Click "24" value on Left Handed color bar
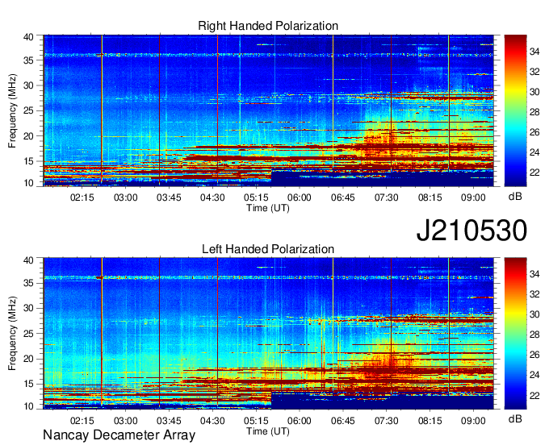The image size is (549, 445). [534, 375]
